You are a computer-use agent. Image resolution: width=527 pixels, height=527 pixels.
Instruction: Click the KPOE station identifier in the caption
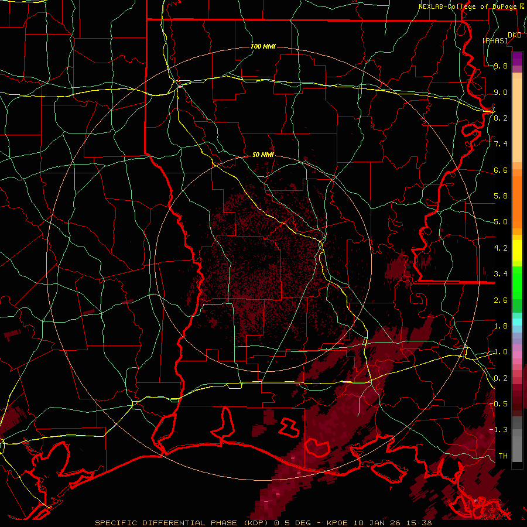tap(337, 523)
